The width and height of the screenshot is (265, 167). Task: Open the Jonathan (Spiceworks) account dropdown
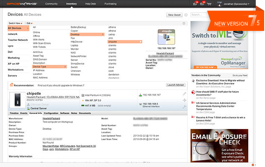(236, 4)
